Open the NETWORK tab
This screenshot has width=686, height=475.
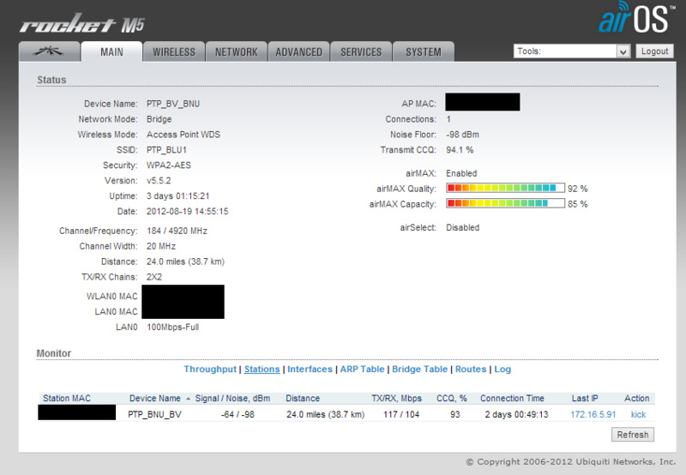click(x=237, y=51)
